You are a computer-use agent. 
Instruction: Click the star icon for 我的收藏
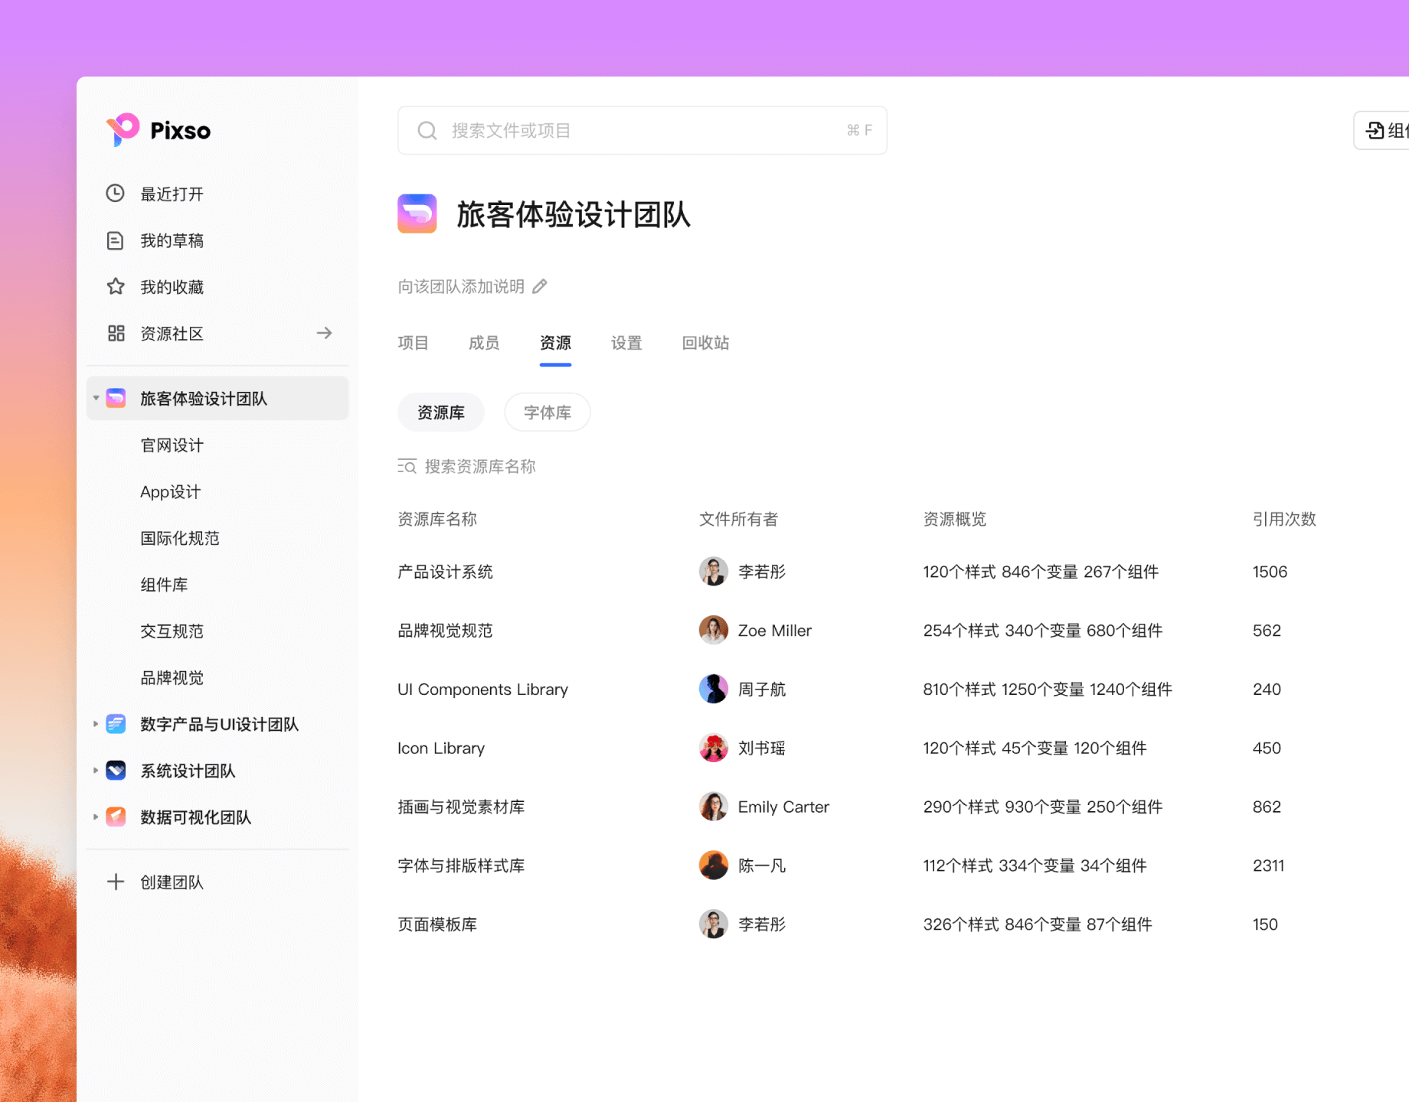click(116, 287)
